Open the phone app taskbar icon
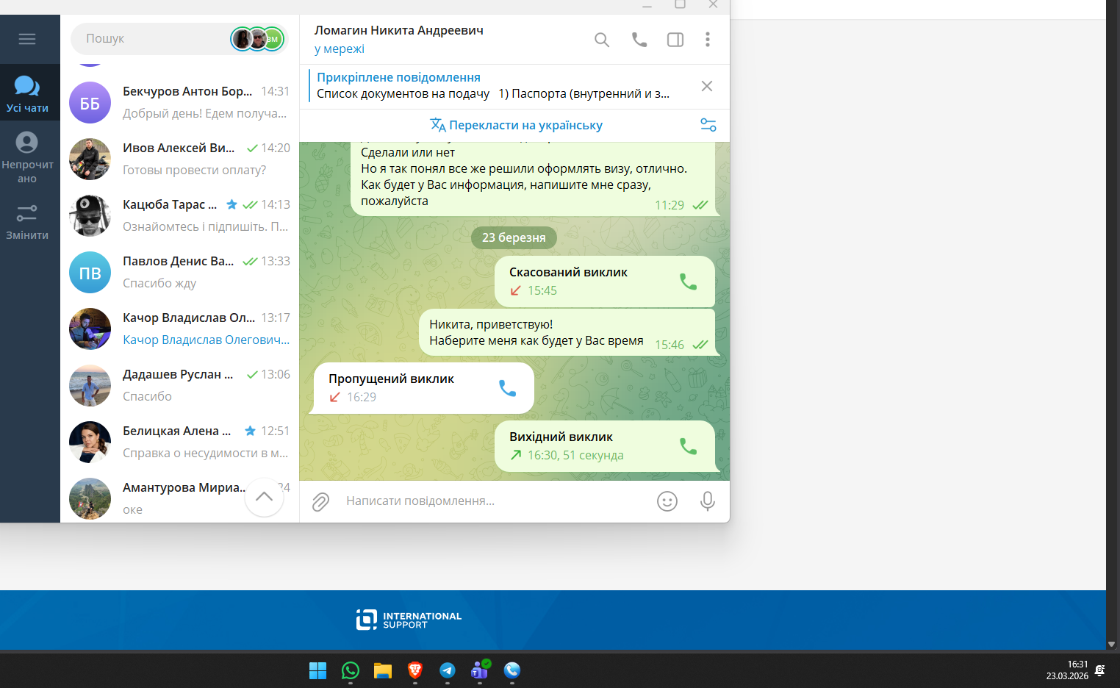Screen dimensions: 1120x688 [512, 670]
